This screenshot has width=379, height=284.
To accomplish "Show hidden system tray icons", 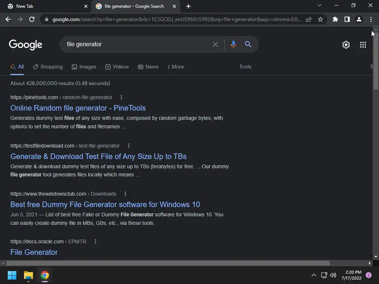I will [314, 275].
